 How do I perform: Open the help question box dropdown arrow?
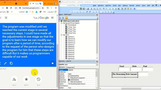tap(80, 5)
